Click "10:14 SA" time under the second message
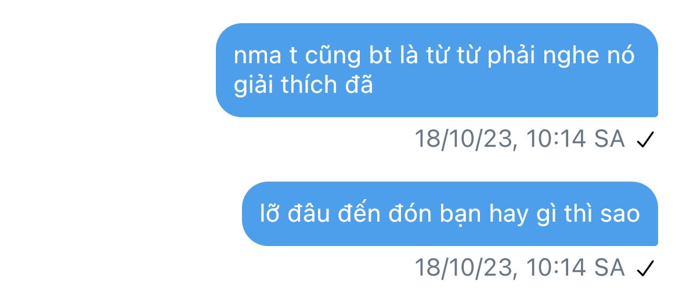Image resolution: width=679 pixels, height=300 pixels. click(x=576, y=268)
